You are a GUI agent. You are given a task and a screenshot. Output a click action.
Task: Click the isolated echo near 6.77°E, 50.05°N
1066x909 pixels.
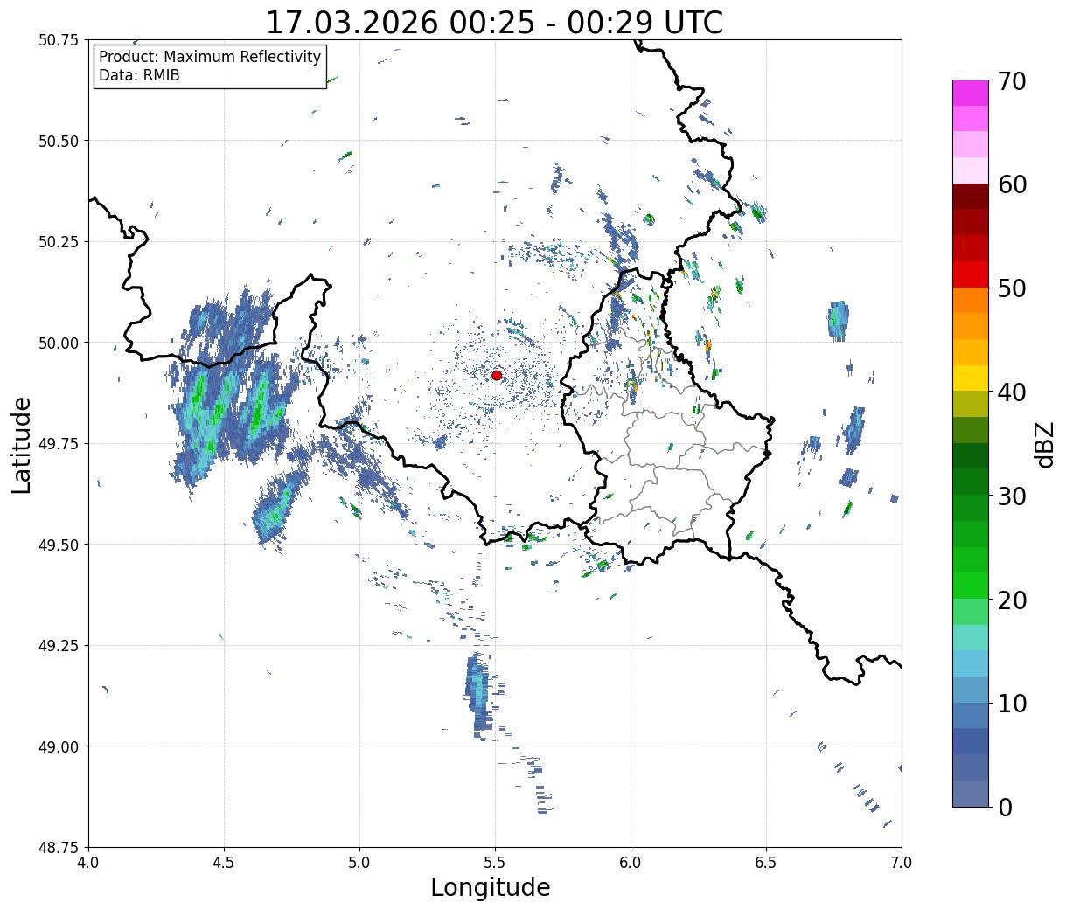pos(838,320)
